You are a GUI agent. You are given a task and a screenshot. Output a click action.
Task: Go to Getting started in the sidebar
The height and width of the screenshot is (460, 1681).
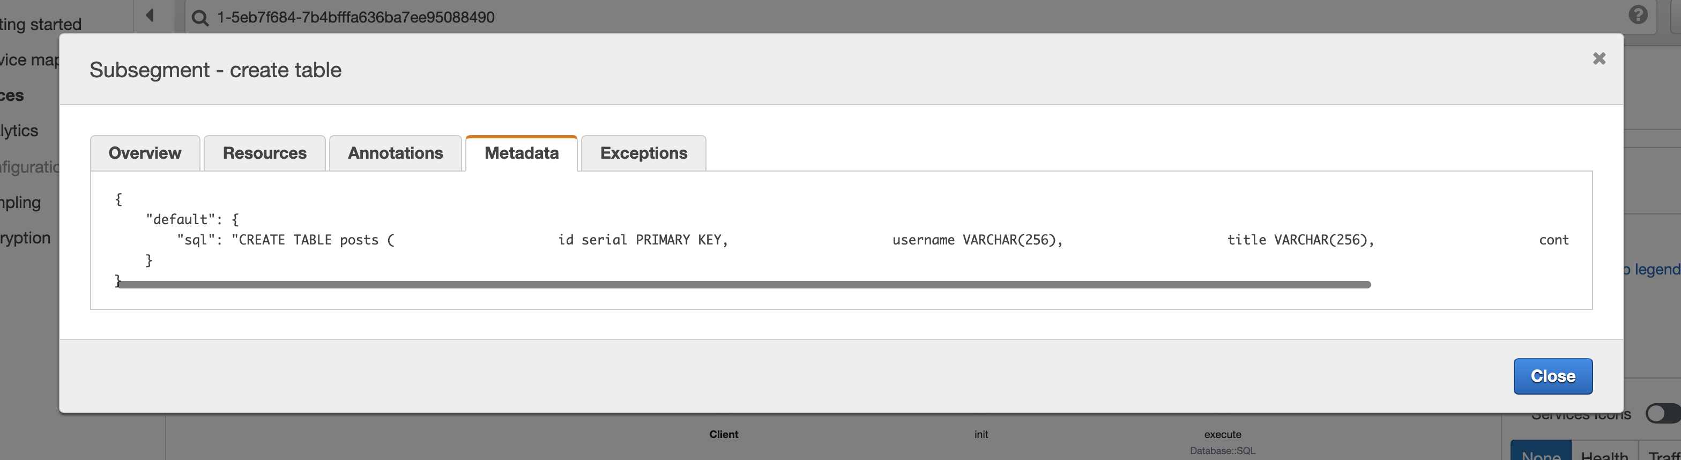tap(40, 25)
